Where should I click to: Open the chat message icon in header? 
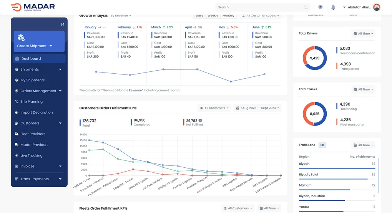tap(321, 7)
